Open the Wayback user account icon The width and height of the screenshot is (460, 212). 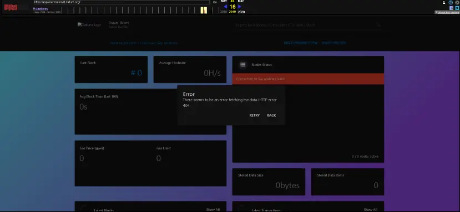[444, 2]
